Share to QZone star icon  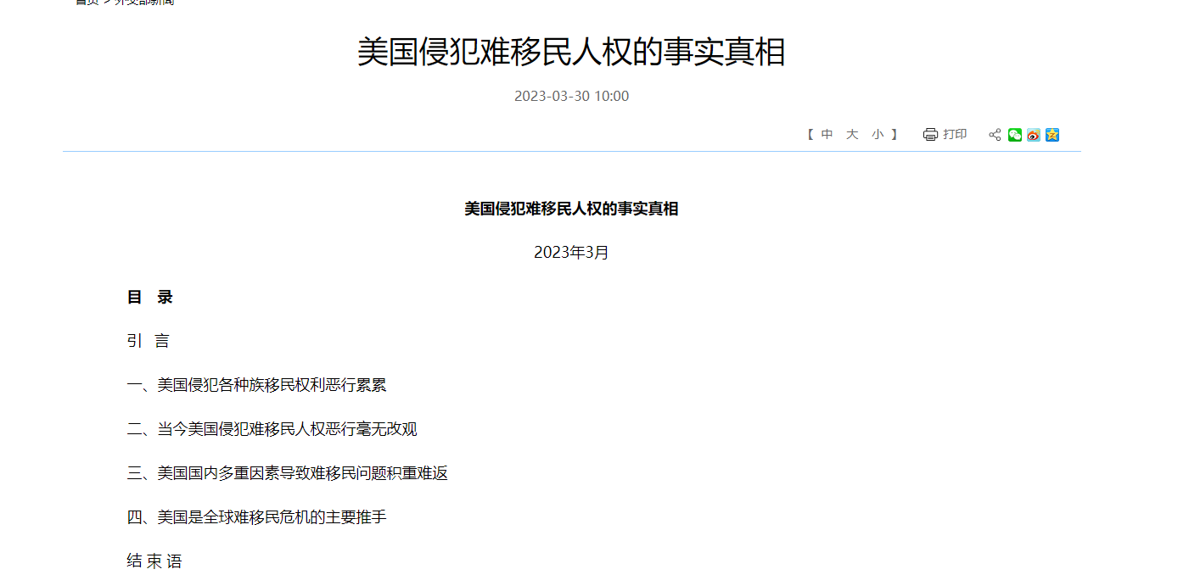[x=1052, y=135]
